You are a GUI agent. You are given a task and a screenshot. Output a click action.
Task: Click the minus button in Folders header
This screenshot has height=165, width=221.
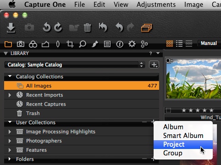(x=144, y=159)
